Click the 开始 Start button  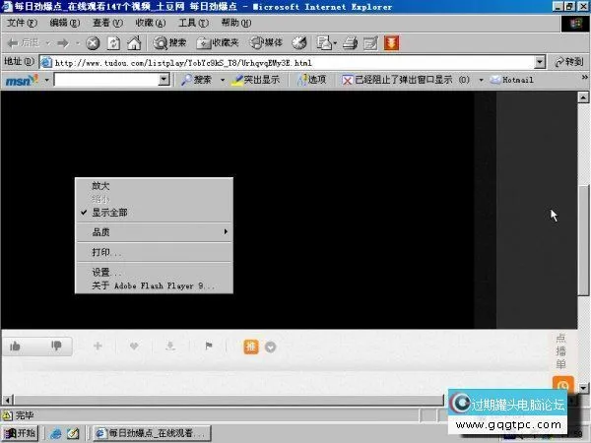pos(21,433)
